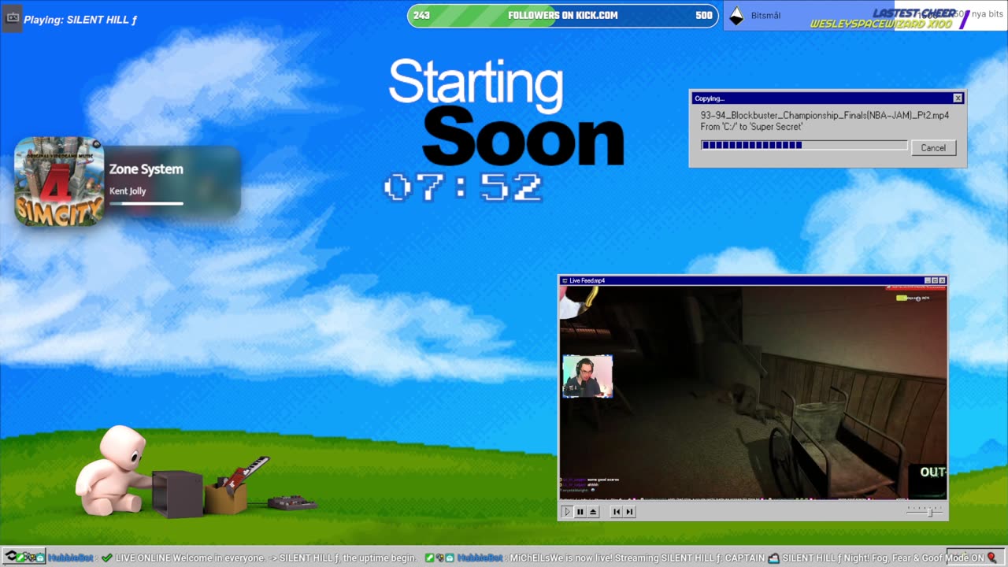Click the Bits diamond icon beside Bitsmål

point(736,15)
